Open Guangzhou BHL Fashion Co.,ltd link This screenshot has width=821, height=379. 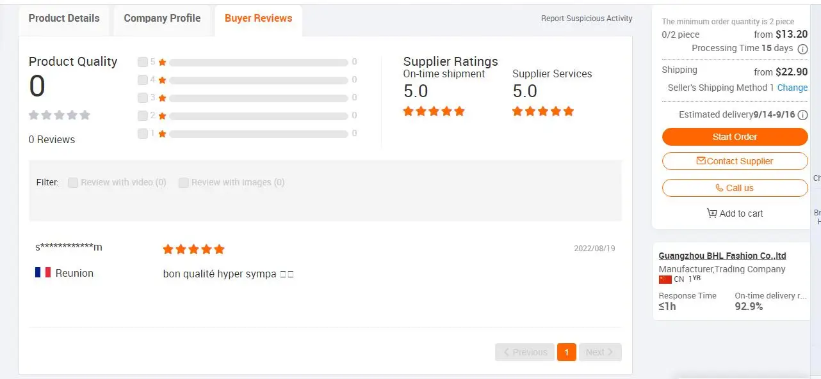[x=722, y=256]
